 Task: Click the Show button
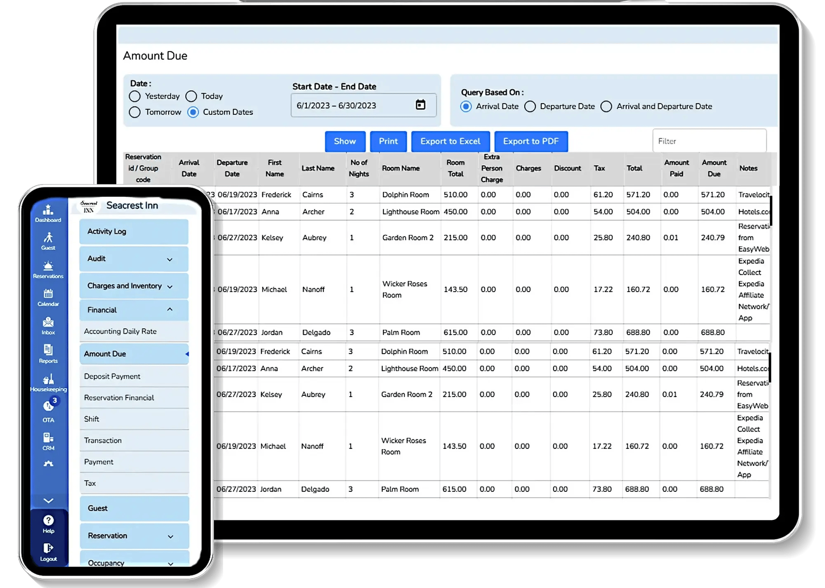tap(345, 142)
